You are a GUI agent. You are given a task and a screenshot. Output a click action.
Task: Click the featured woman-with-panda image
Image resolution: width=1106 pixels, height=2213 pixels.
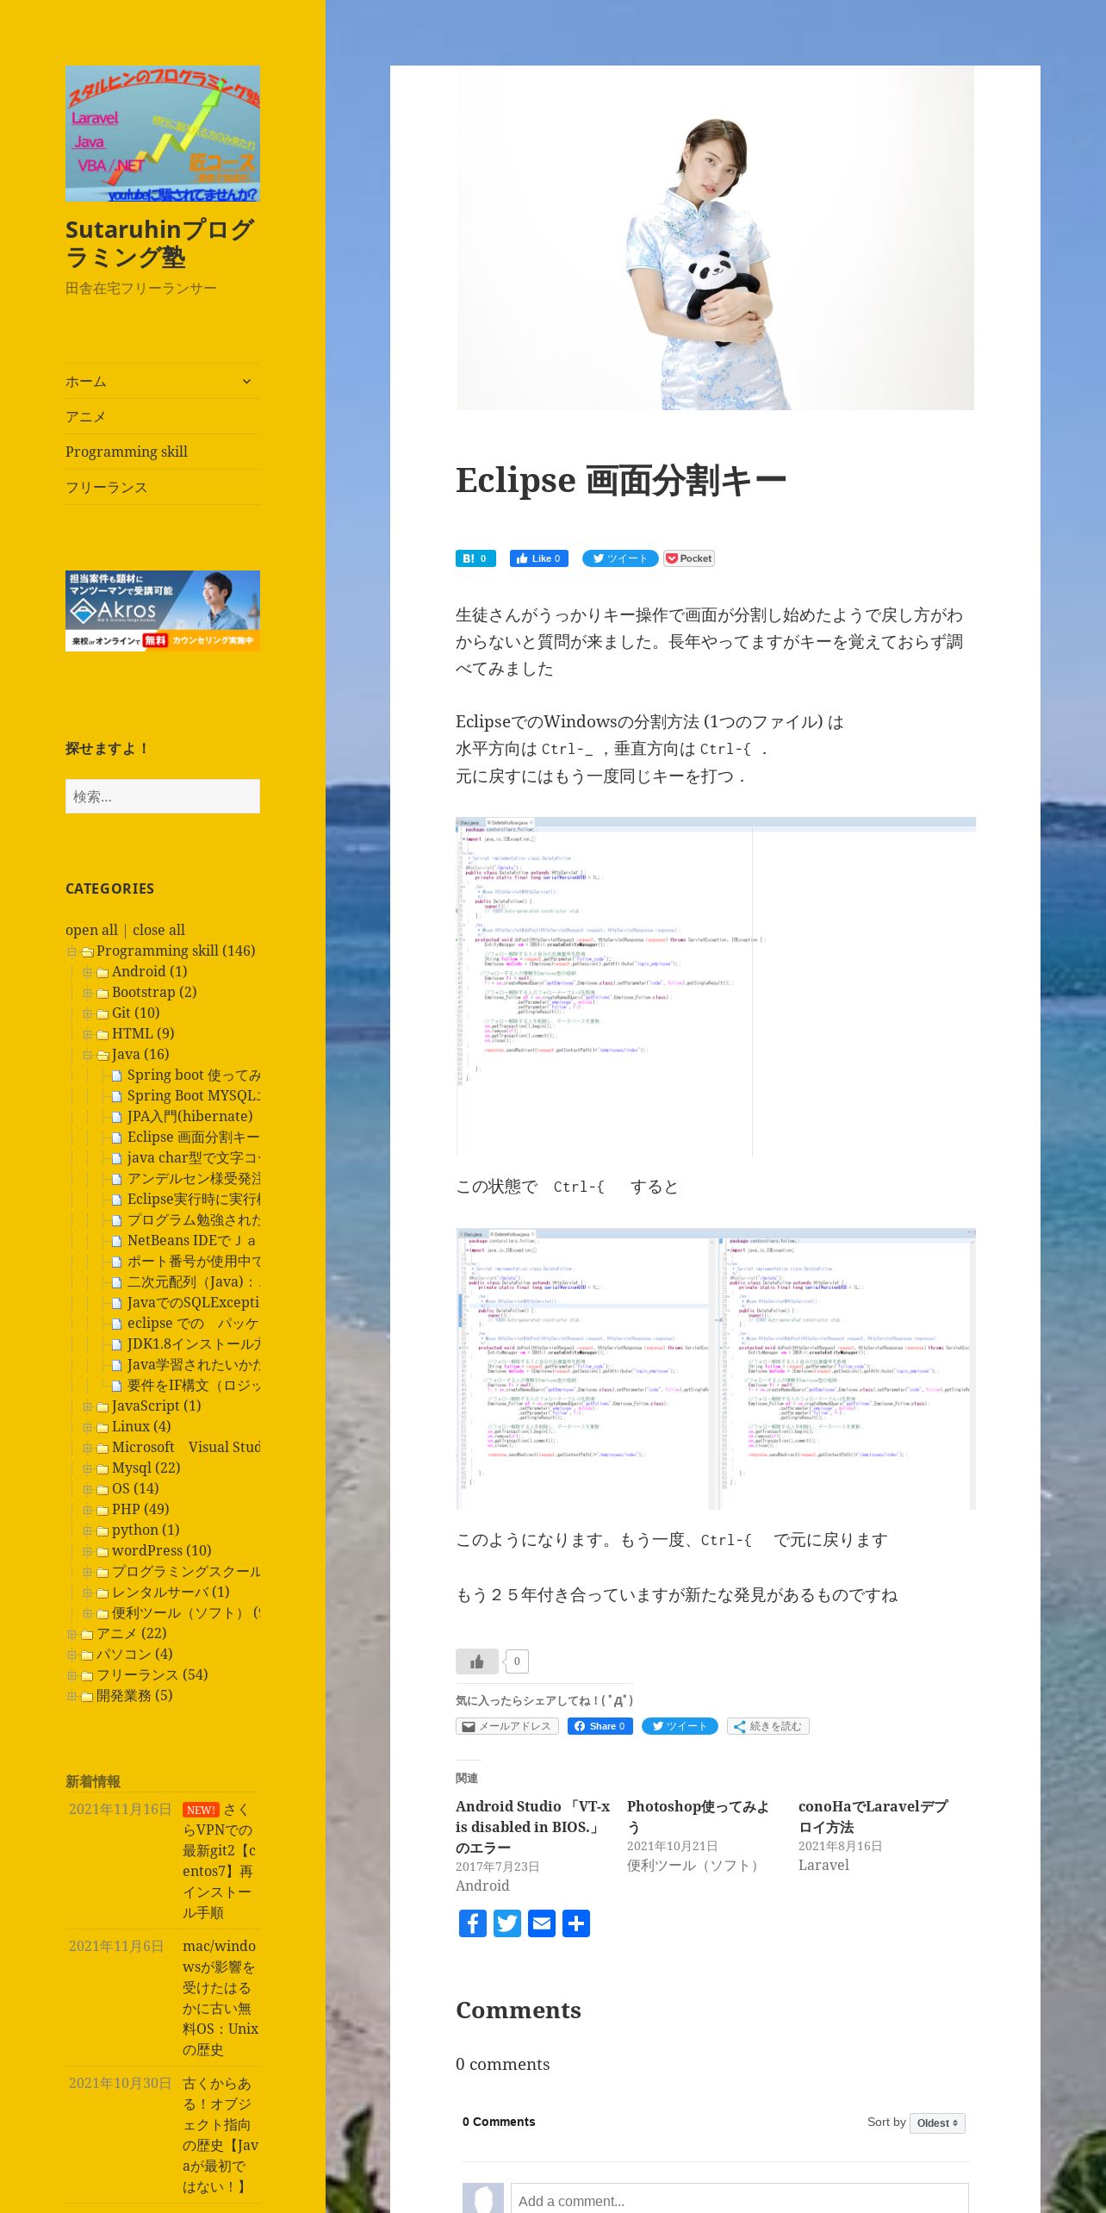click(715, 238)
